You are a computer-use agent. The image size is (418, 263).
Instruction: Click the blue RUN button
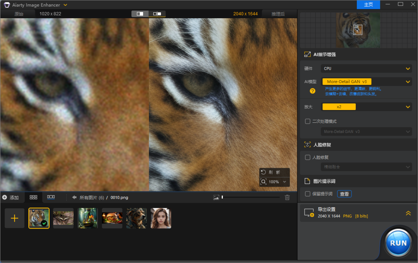(x=398, y=243)
